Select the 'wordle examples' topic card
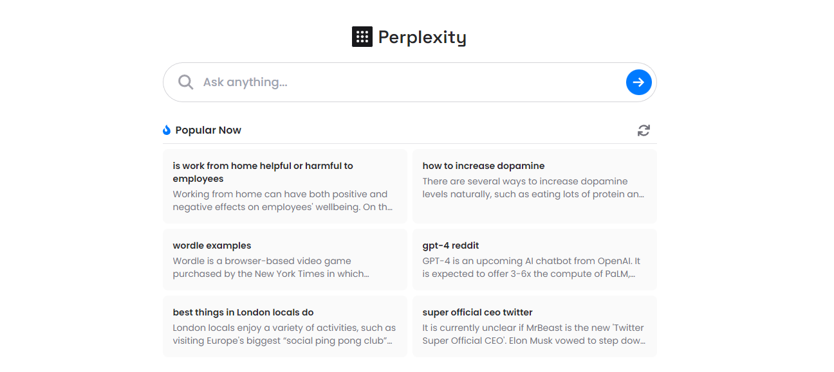Viewport: 834px width, 372px height. coord(284,260)
